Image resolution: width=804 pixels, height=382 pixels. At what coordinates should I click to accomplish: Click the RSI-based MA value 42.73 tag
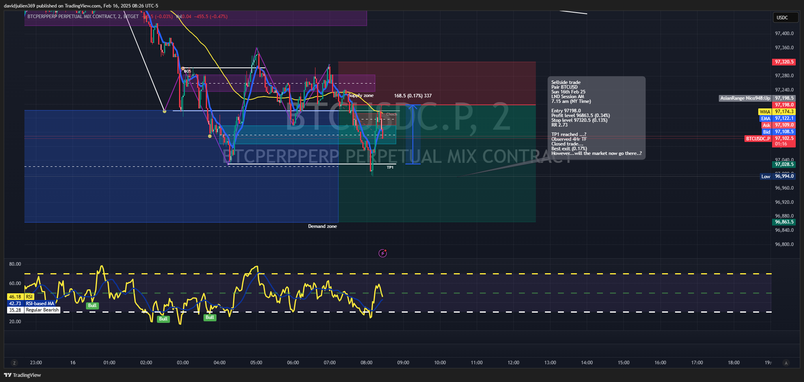click(x=15, y=304)
